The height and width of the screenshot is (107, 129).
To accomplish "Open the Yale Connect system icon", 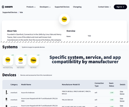I will (x=21, y=60).
